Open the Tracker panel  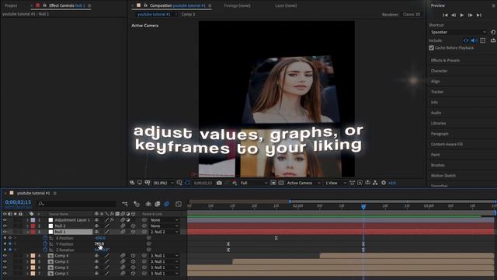click(437, 92)
